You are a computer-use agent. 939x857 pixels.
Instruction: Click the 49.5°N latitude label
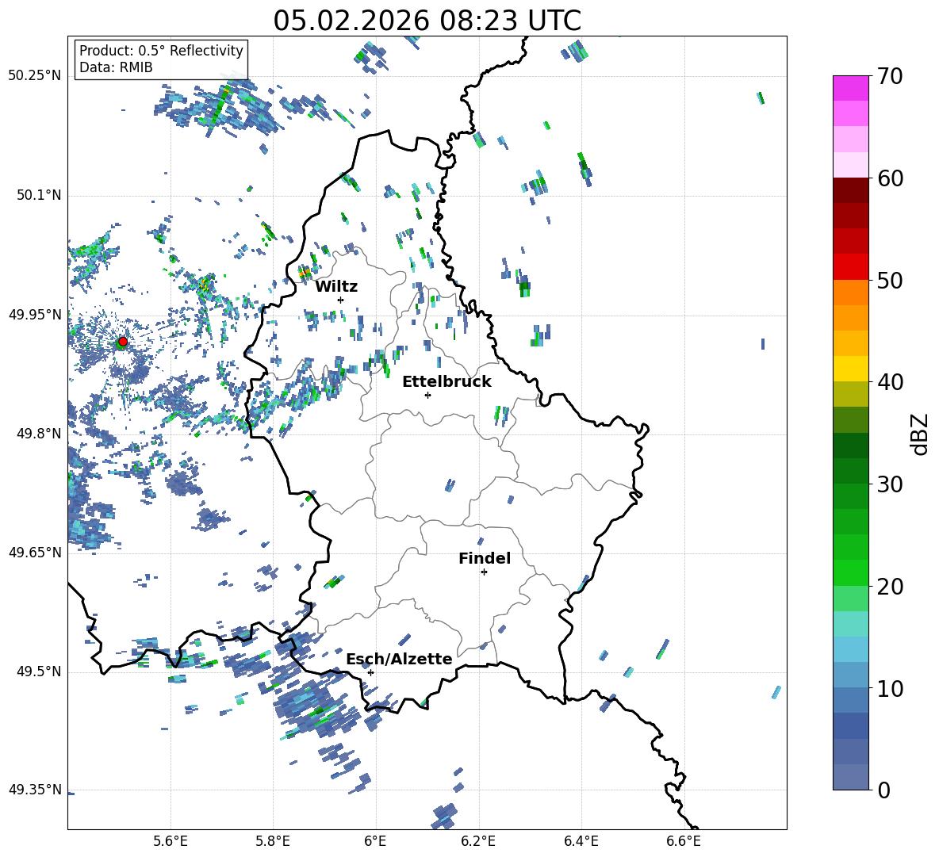tap(39, 671)
